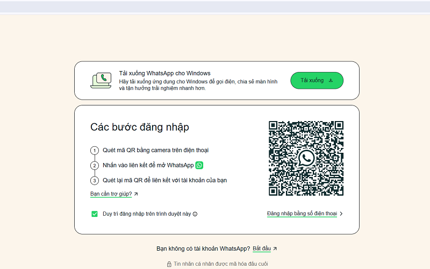Click the step 3 number circle
Image resolution: width=430 pixels, height=269 pixels.
point(95,181)
